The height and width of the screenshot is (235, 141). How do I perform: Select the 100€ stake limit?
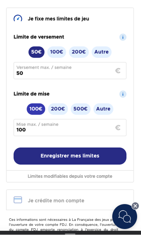point(36,109)
